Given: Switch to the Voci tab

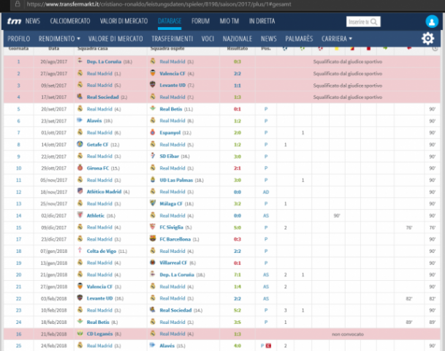Looking at the screenshot, I should click(208, 39).
